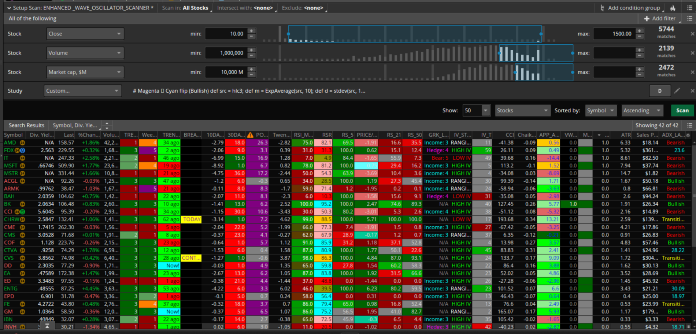Click the blue lightbulb icon next to FDX
The height and width of the screenshot is (334, 696).
pyautogui.click(x=22, y=151)
